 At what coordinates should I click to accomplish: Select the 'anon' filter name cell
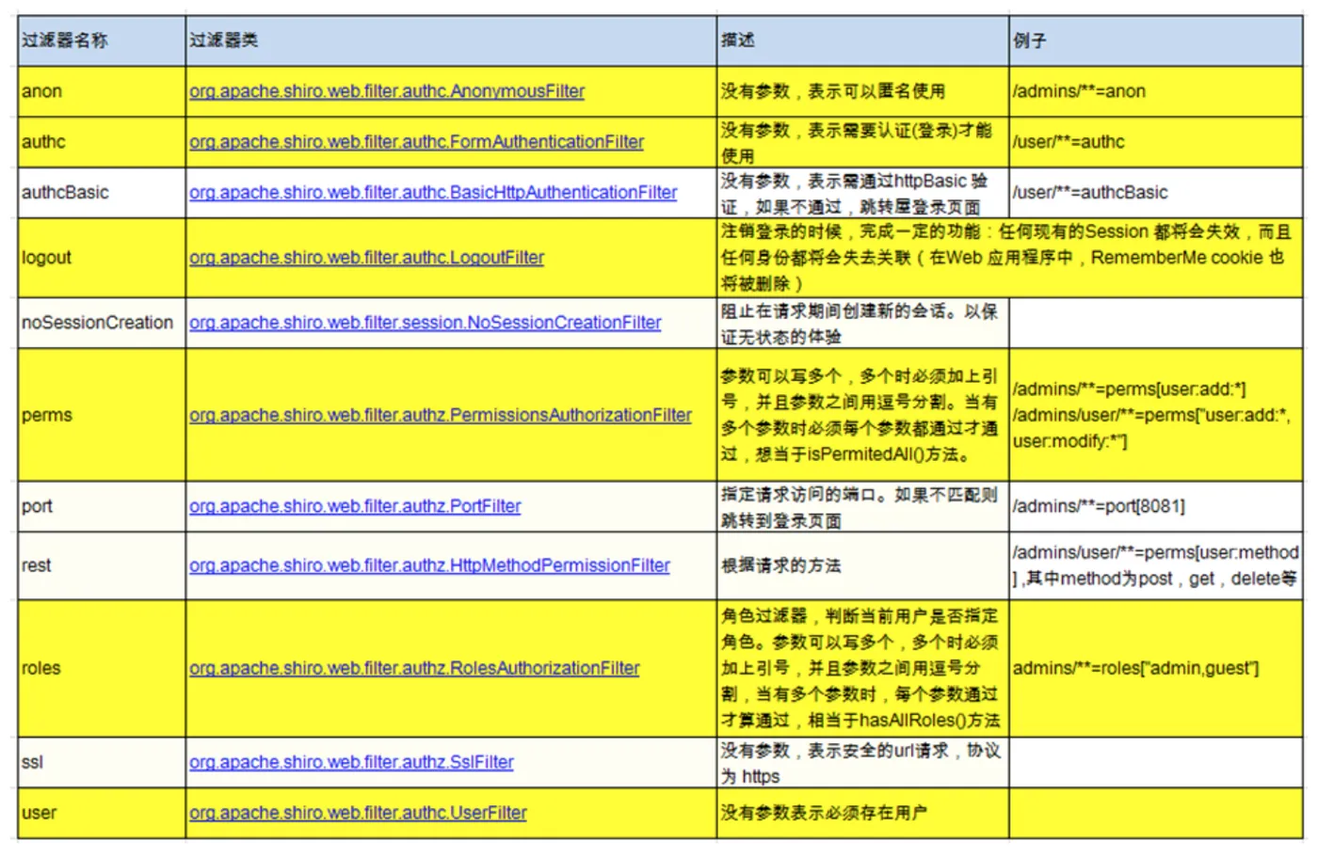click(x=102, y=91)
